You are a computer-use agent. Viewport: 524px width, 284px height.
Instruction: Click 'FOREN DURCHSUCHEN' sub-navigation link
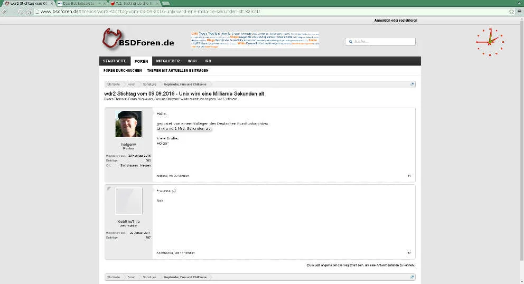(x=123, y=71)
